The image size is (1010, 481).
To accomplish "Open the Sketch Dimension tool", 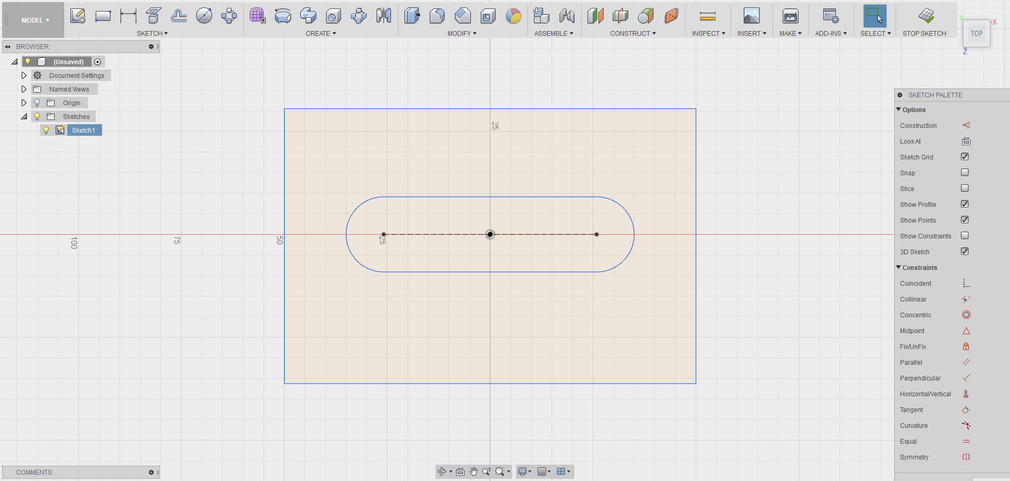I will (x=128, y=16).
